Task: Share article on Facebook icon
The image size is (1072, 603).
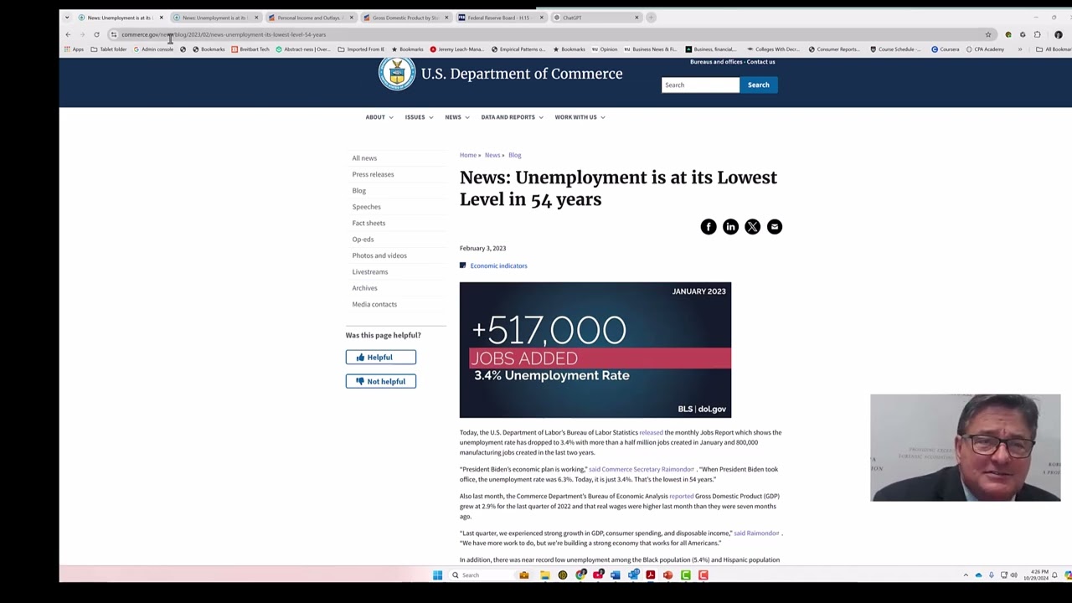Action: (709, 227)
